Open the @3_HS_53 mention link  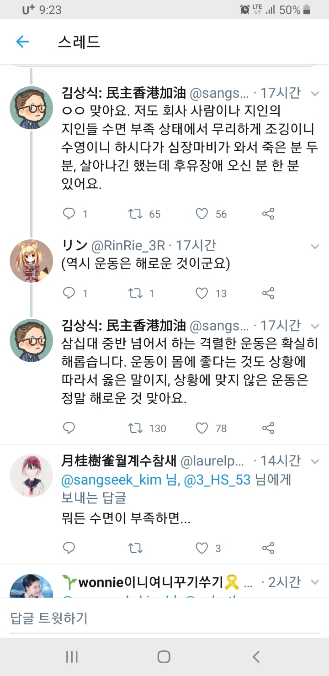pos(217,480)
